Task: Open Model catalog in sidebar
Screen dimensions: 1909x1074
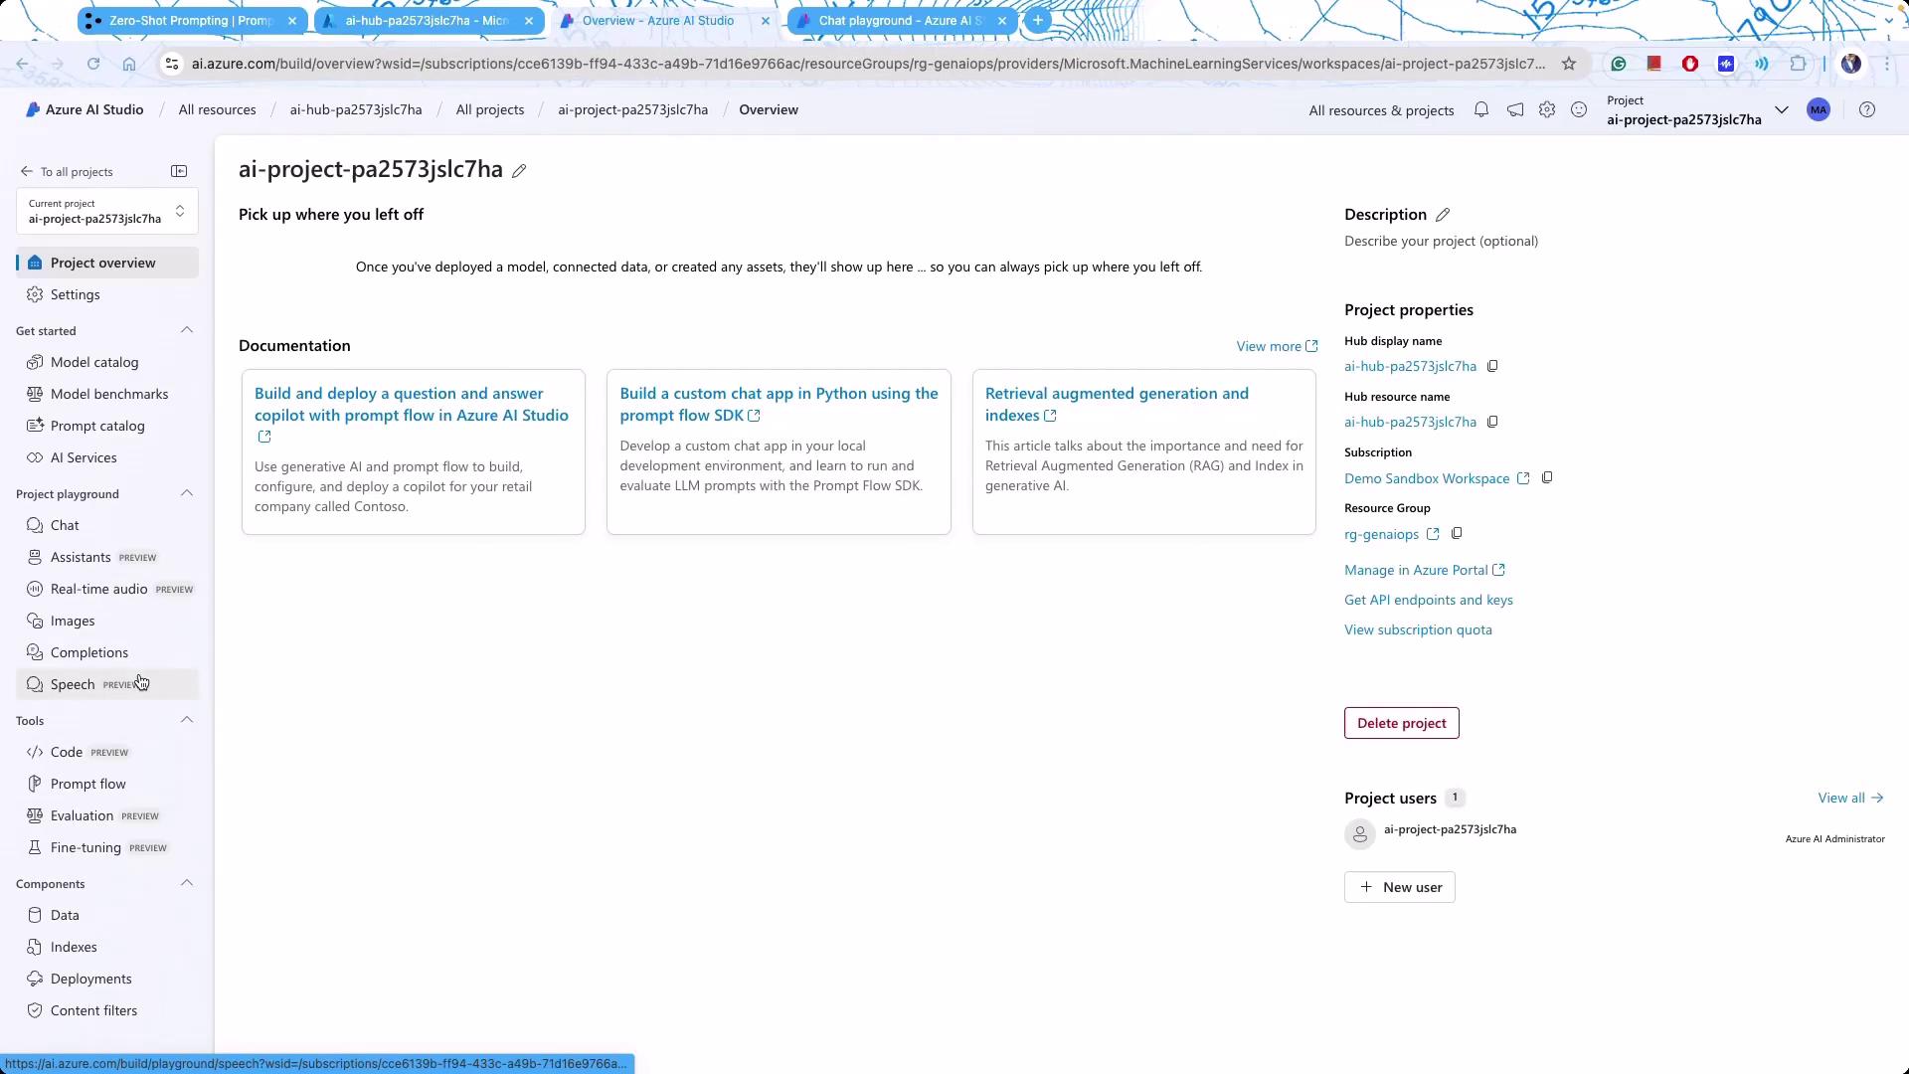Action: click(x=94, y=362)
